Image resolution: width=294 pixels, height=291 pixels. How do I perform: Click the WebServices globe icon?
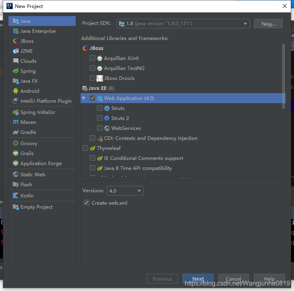107,128
